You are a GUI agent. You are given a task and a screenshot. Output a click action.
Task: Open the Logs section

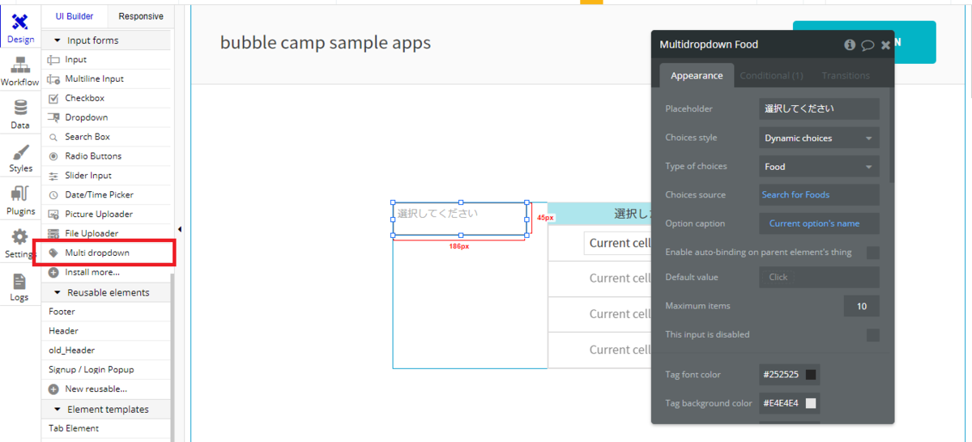point(20,287)
